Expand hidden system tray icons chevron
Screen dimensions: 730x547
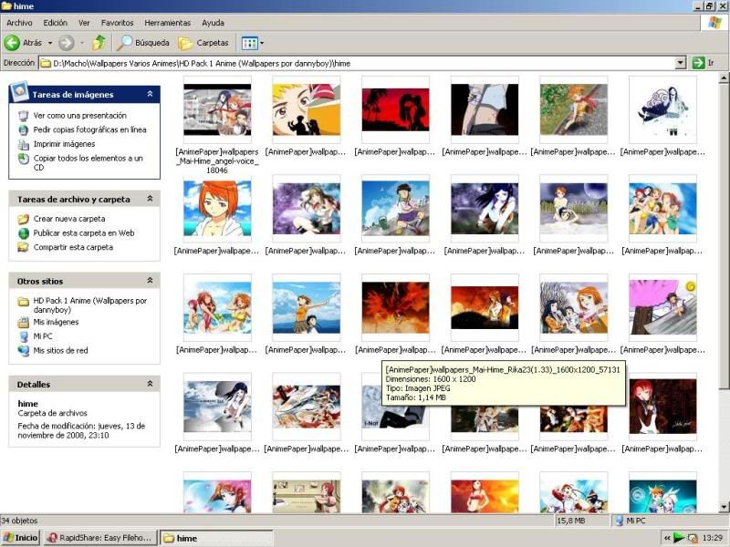point(667,538)
